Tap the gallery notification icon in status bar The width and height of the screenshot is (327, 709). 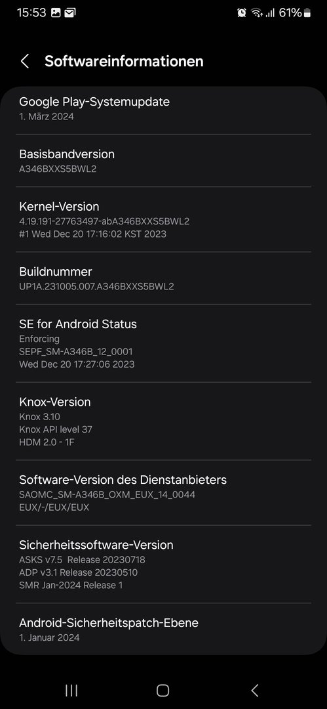point(56,12)
